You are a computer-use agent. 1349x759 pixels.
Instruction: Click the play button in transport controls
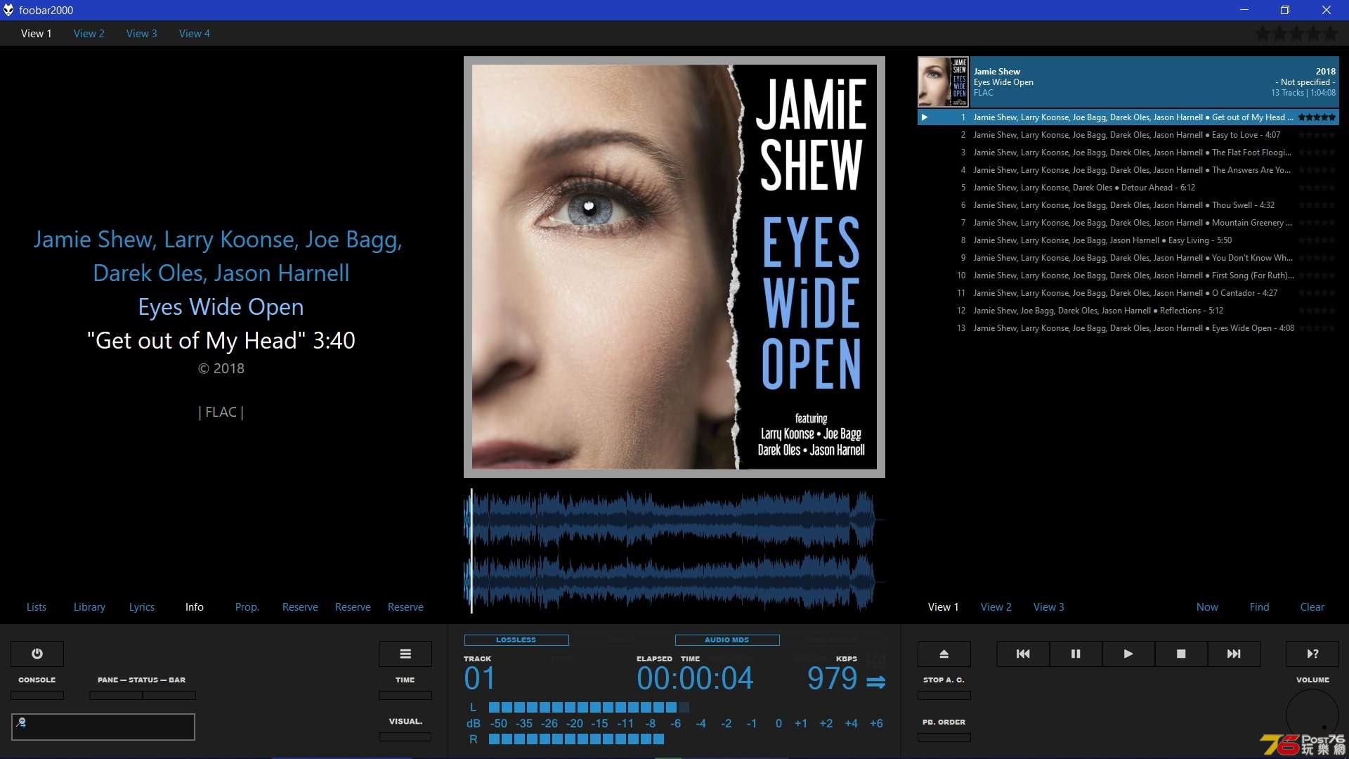[1128, 654]
